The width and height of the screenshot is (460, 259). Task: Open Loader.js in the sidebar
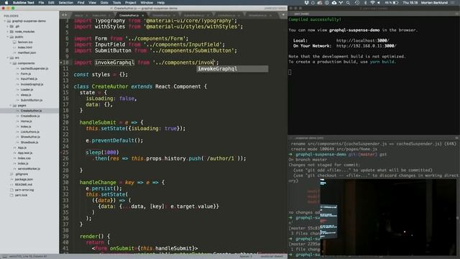coord(27,89)
